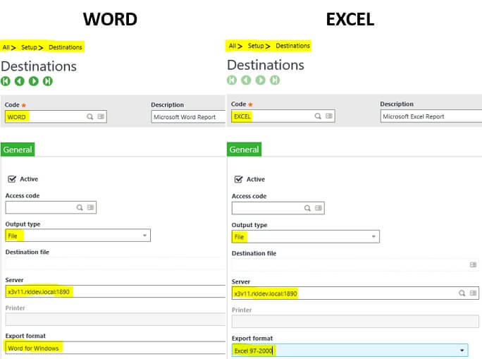
Task: Click Server field in WORD panel
Action: pyautogui.click(x=116, y=291)
